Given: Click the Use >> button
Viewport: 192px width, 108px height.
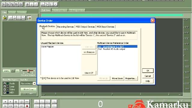Looking at the screenshot, I should (x=89, y=47).
